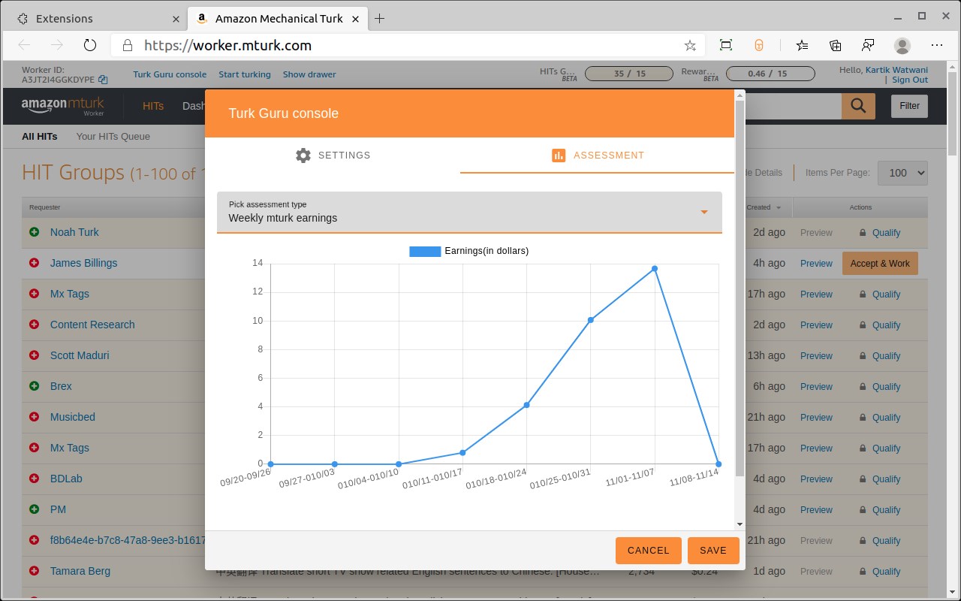This screenshot has height=601, width=961.
Task: Save the Turk Guru console settings
Action: tap(713, 551)
